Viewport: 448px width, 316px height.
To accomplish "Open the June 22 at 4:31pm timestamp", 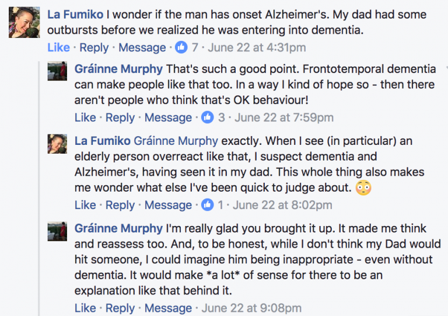I will [257, 47].
